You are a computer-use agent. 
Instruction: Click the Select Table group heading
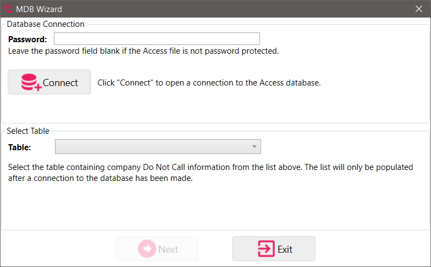point(28,131)
